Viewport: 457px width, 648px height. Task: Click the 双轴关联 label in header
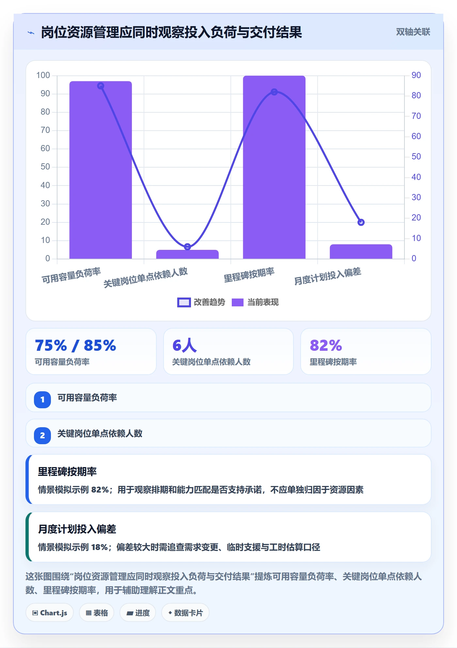[x=413, y=32]
